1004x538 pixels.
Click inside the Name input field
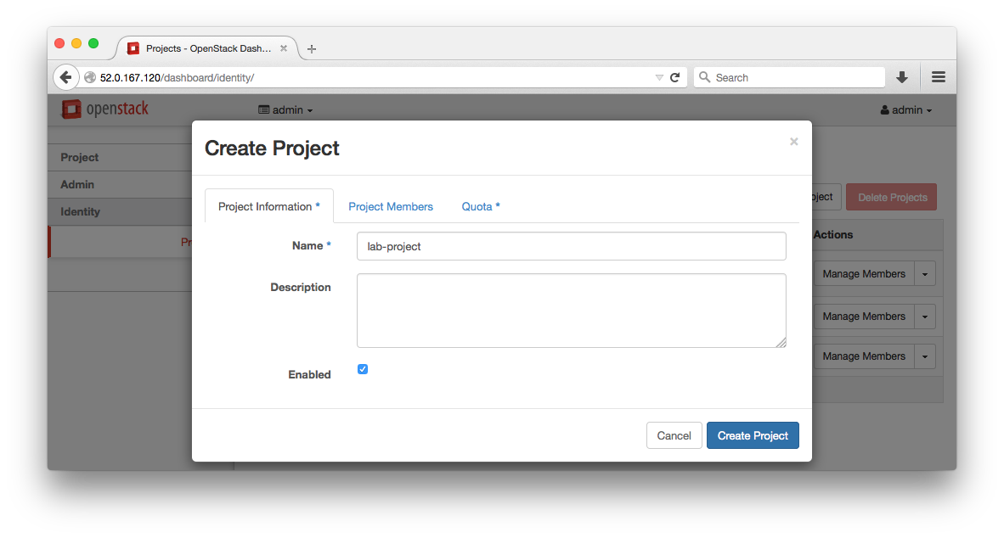coord(571,246)
